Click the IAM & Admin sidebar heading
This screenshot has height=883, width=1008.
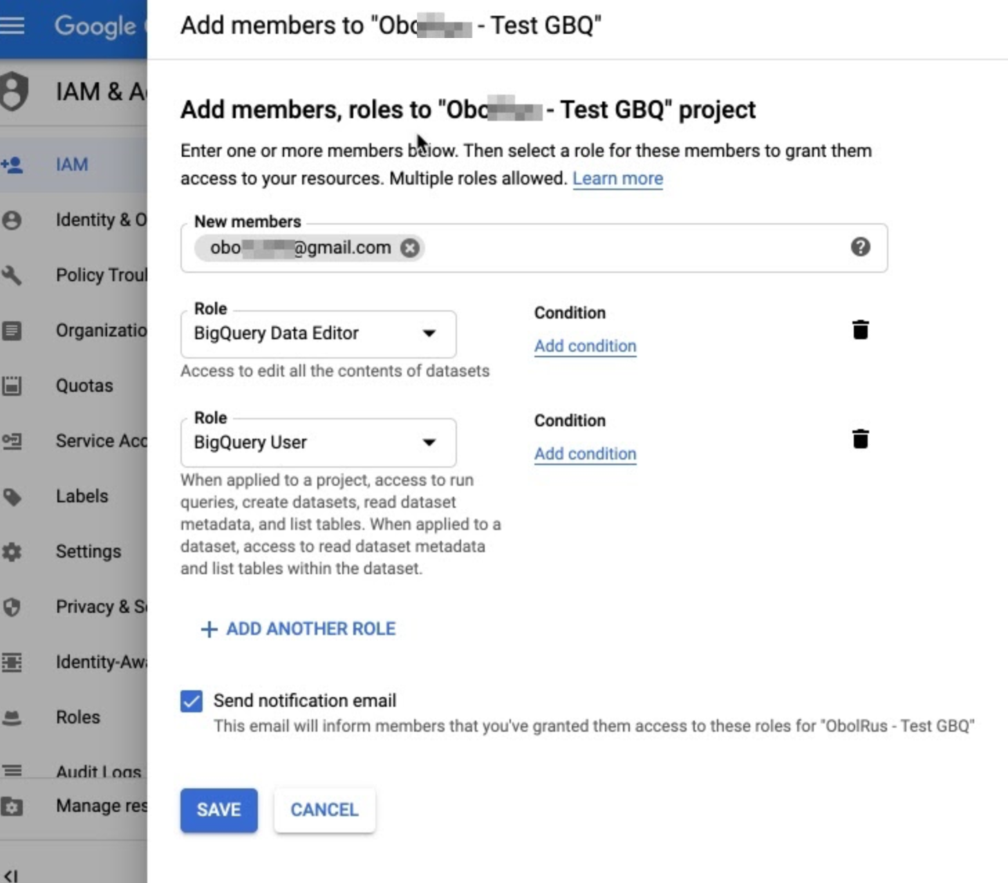click(x=101, y=91)
